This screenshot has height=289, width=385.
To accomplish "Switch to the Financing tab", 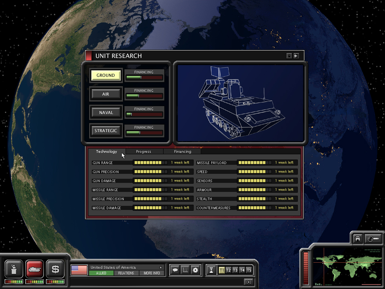I will point(182,152).
